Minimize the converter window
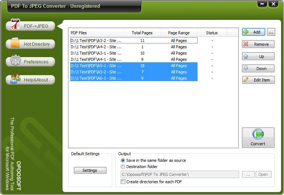The height and width of the screenshot is (195, 284). point(262,4)
